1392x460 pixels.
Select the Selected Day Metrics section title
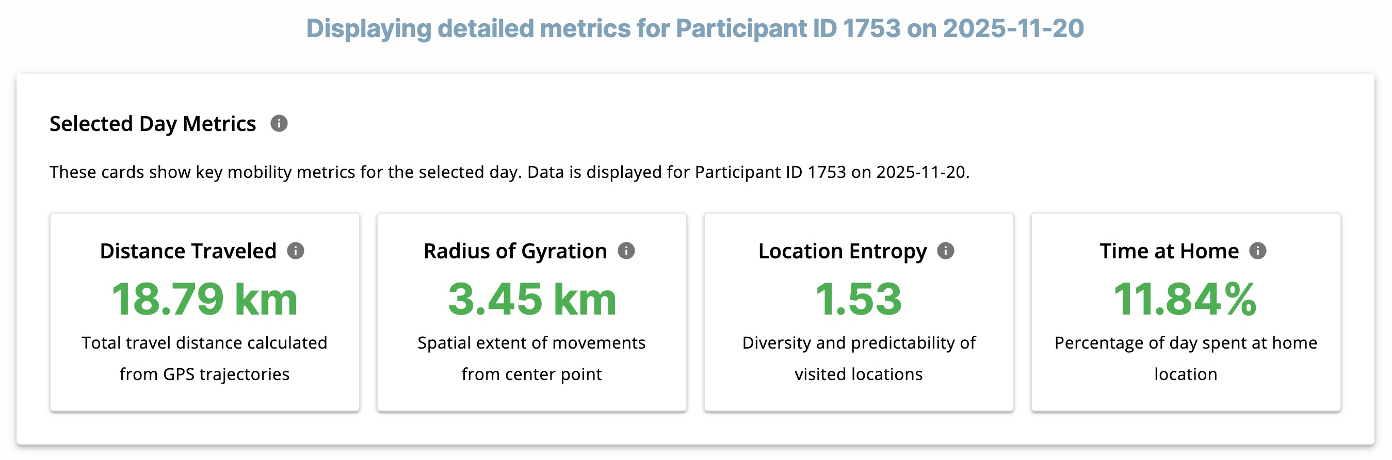click(153, 124)
